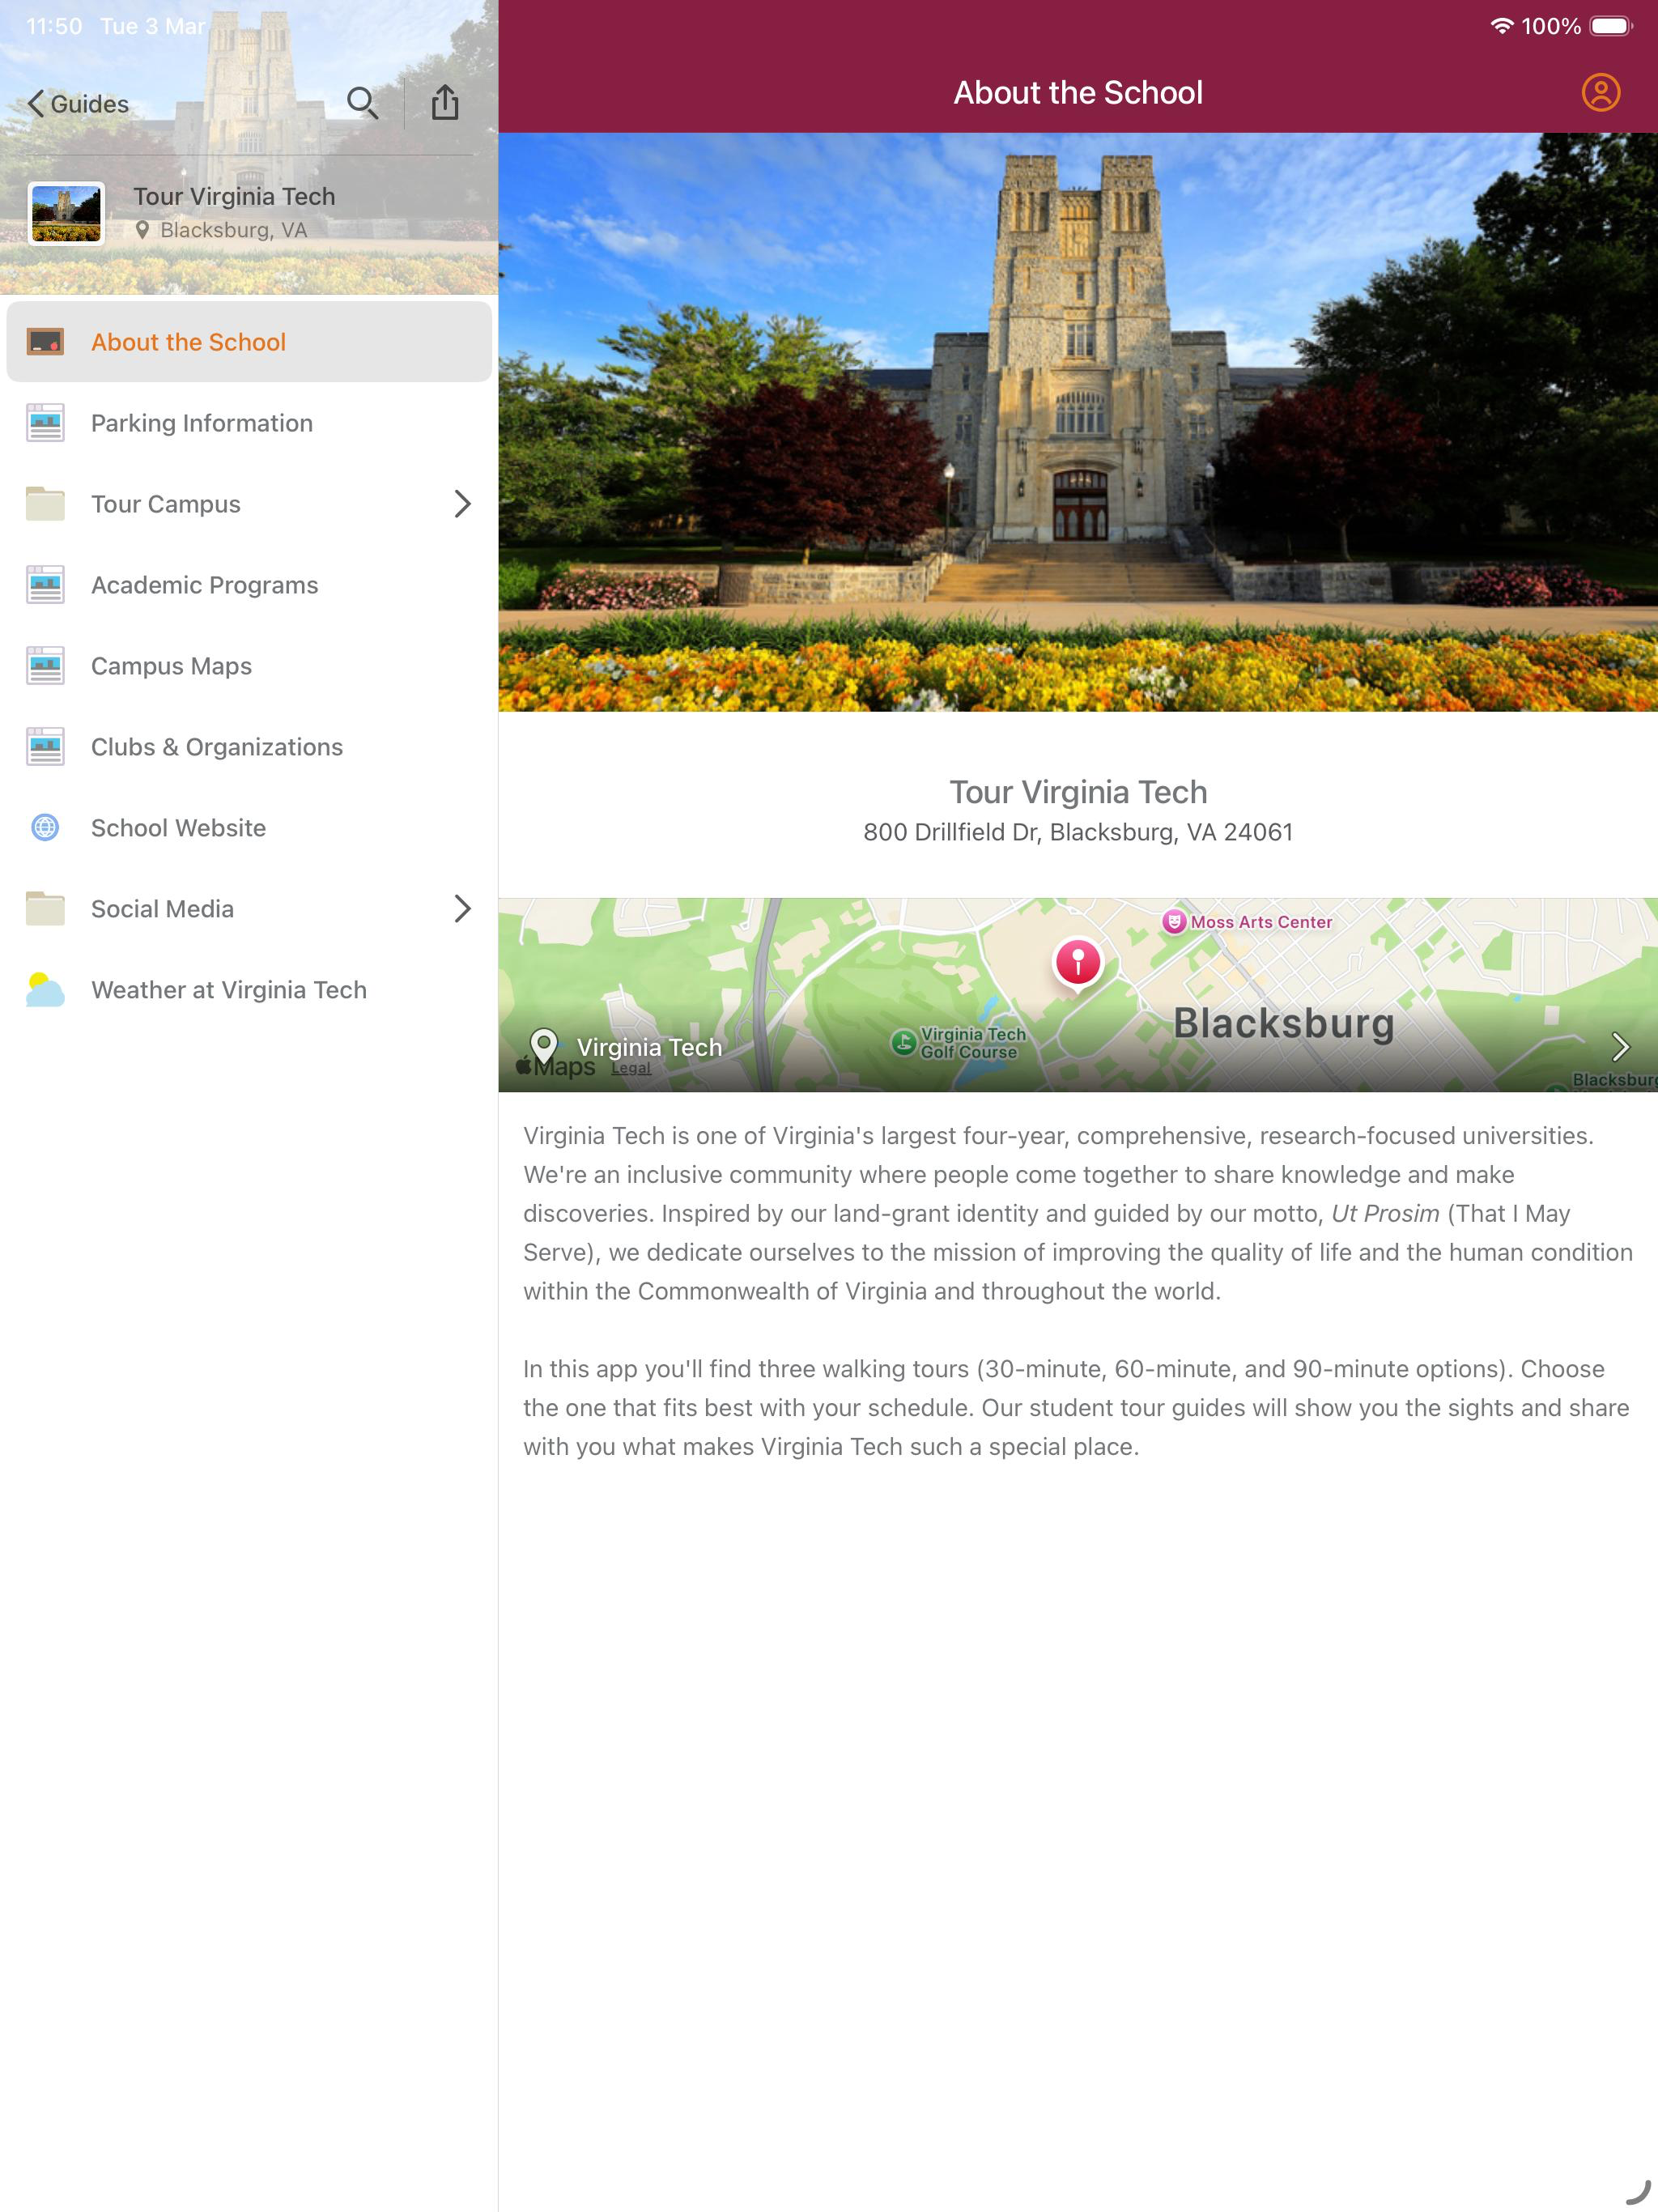
Task: Tap the Burruss Hall hero photo
Action: click(x=1078, y=422)
